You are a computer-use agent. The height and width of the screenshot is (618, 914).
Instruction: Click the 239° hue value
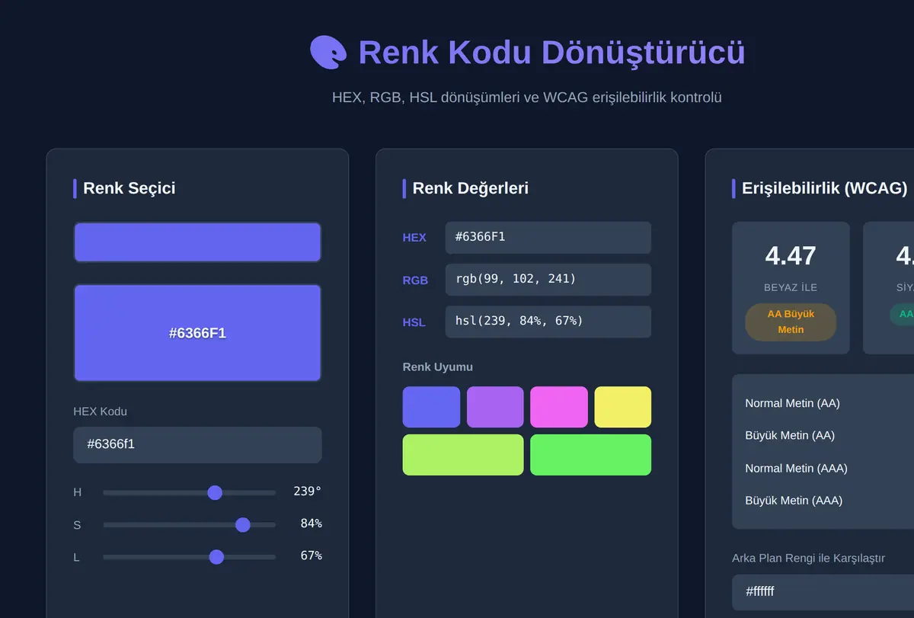(x=308, y=492)
